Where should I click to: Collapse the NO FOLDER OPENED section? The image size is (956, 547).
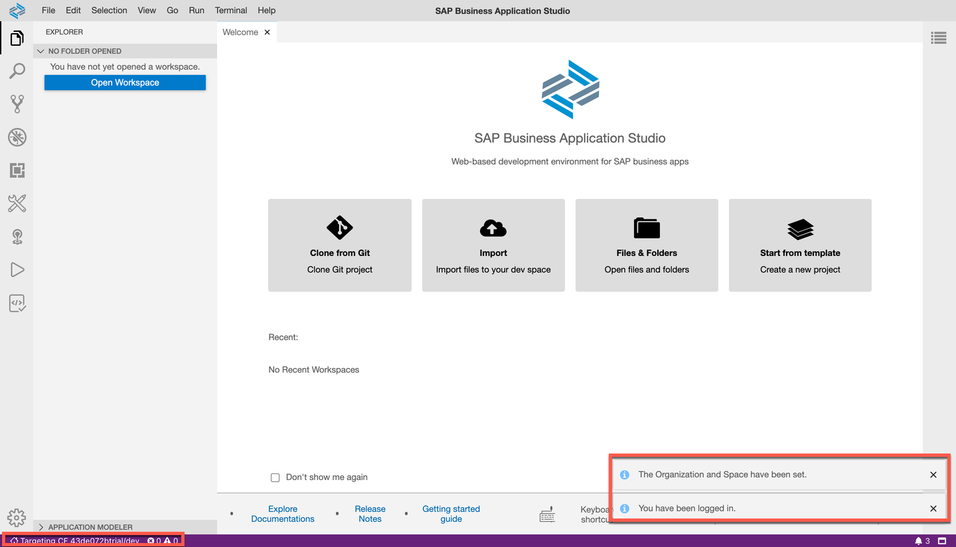(x=125, y=51)
